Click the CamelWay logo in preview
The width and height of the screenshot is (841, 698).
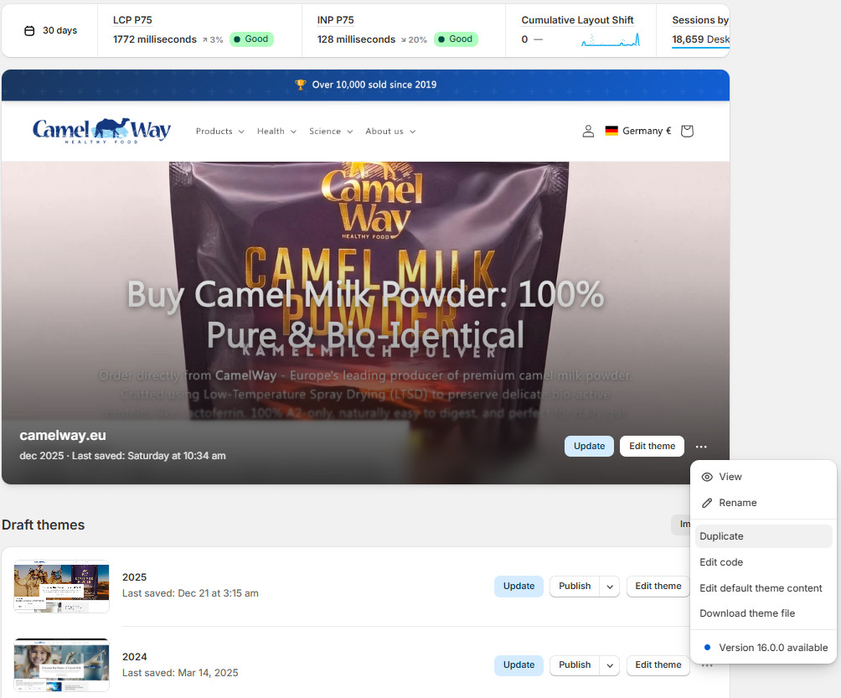(102, 131)
